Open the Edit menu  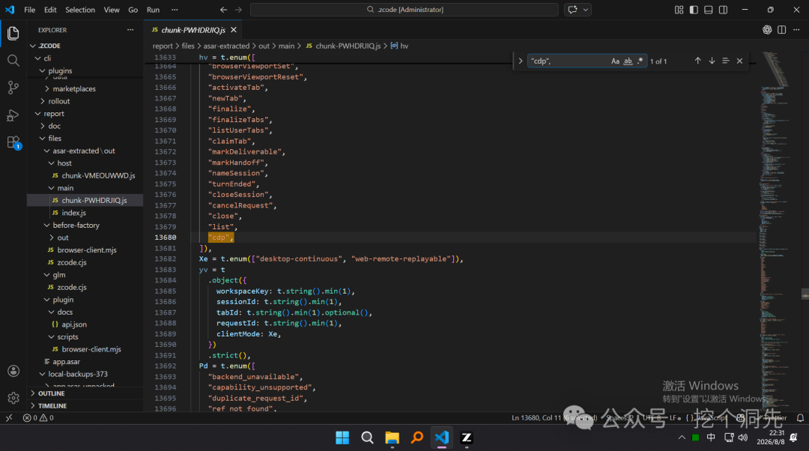pos(50,9)
